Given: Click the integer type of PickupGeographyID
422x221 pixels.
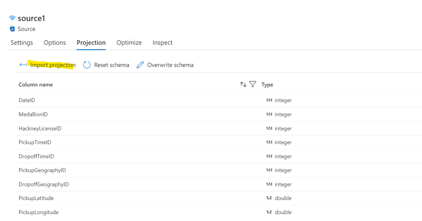Looking at the screenshot, I should coord(283,170).
